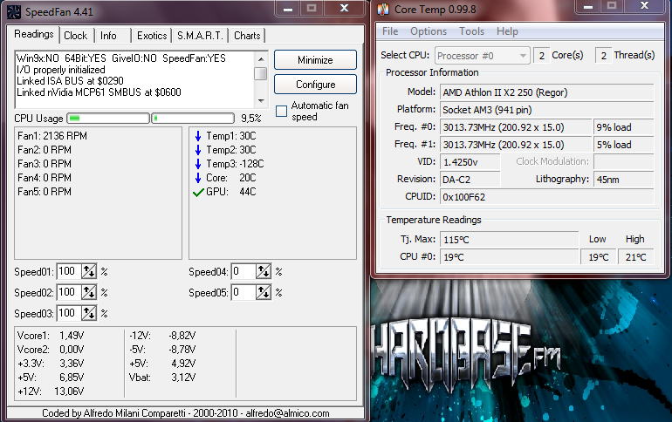Click the second CPU Usage bar
The width and height of the screenshot is (672, 422).
[193, 118]
